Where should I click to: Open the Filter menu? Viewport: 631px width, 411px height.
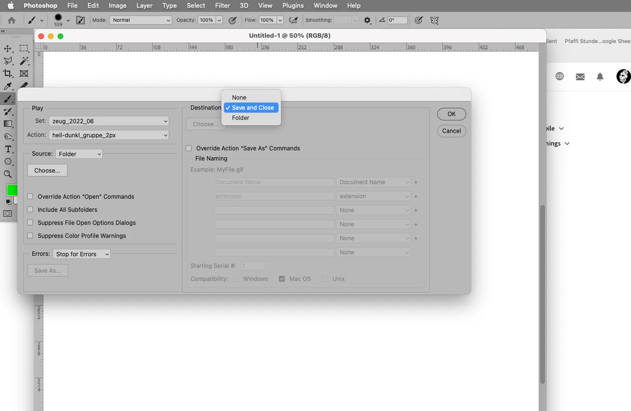coord(222,5)
